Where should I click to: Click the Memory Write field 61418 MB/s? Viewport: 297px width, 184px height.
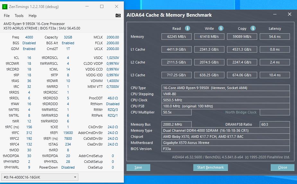[x=209, y=37]
